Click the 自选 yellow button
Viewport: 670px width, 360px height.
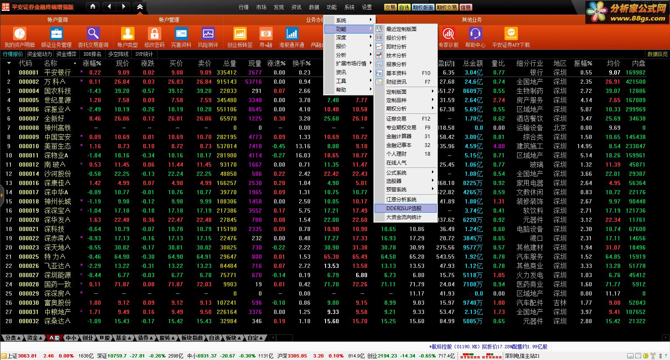(404, 7)
